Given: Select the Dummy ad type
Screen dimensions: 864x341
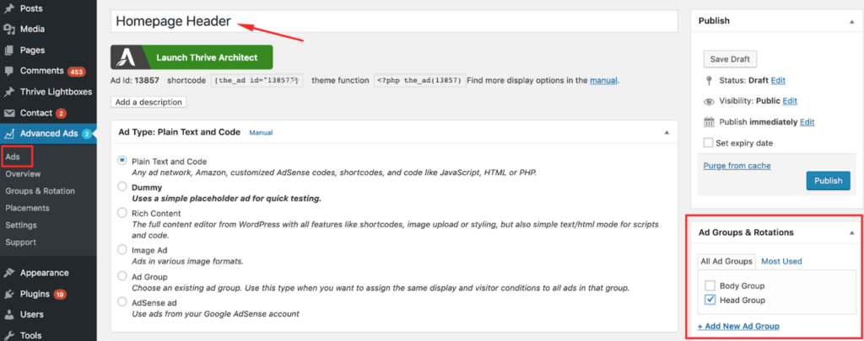Looking at the screenshot, I should pos(122,187).
